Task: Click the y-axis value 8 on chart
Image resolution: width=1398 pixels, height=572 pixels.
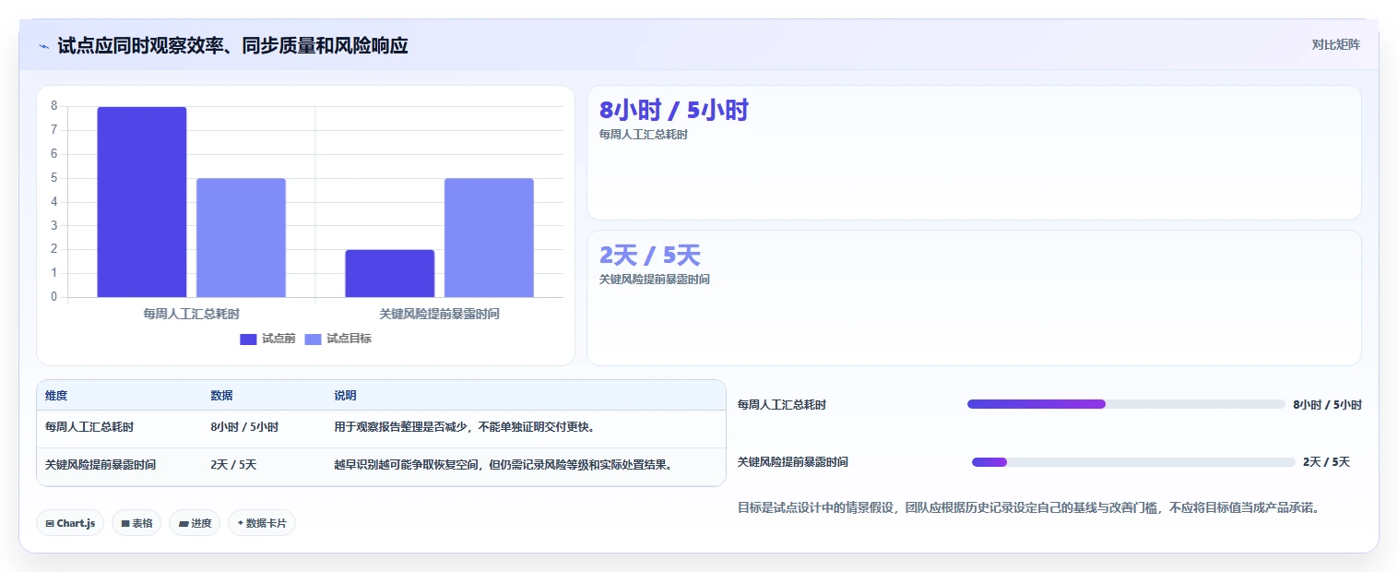Action: click(53, 106)
